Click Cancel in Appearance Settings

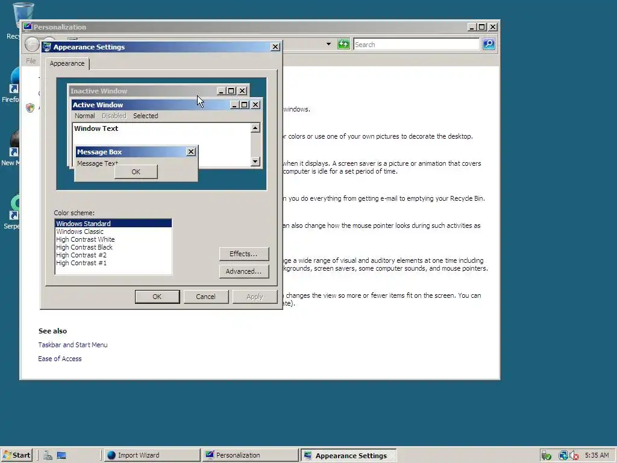tap(206, 297)
